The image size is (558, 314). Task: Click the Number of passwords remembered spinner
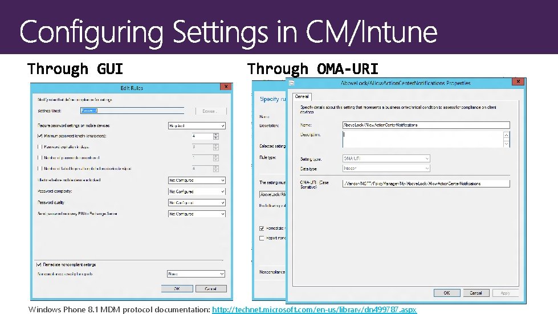click(215, 158)
